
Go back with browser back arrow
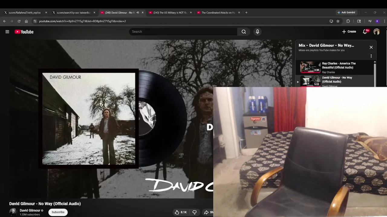4,21
